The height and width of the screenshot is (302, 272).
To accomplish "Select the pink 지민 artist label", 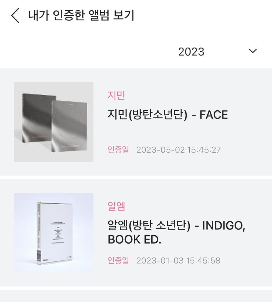I will (116, 96).
